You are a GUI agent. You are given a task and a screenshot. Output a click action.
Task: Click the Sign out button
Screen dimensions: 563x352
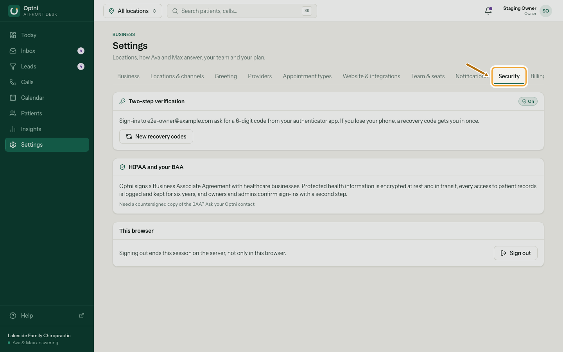click(x=516, y=253)
